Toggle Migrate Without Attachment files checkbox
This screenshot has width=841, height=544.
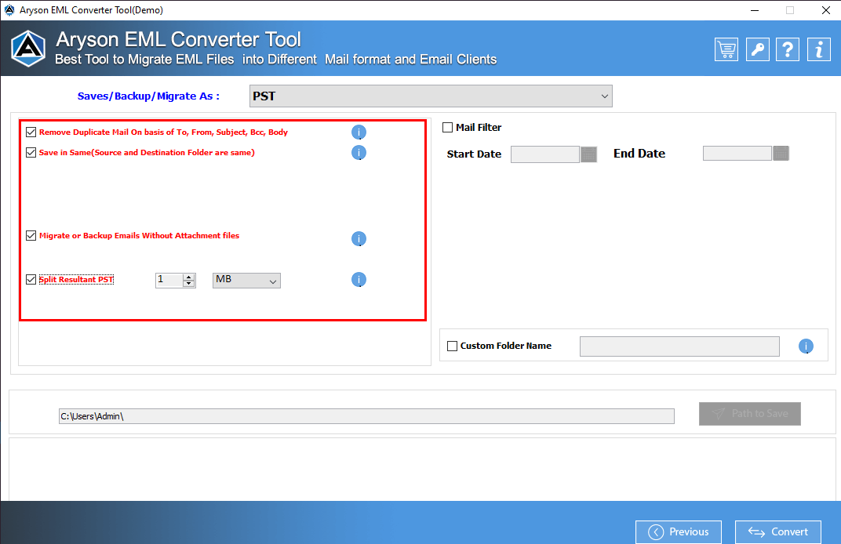[31, 235]
